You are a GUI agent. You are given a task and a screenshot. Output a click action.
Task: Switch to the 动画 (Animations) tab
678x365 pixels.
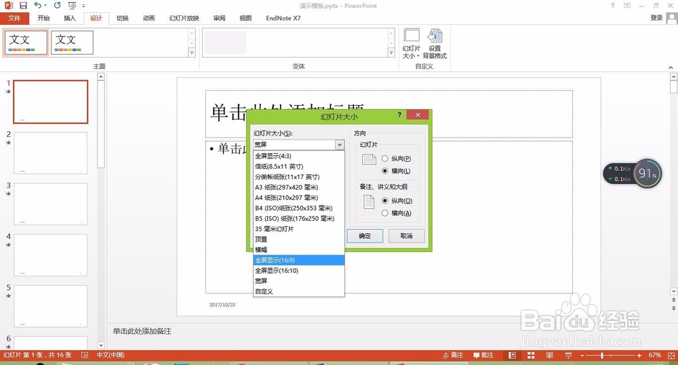tap(148, 18)
